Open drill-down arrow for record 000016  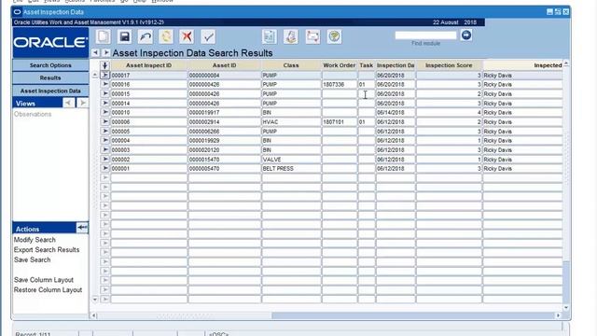pyautogui.click(x=105, y=84)
